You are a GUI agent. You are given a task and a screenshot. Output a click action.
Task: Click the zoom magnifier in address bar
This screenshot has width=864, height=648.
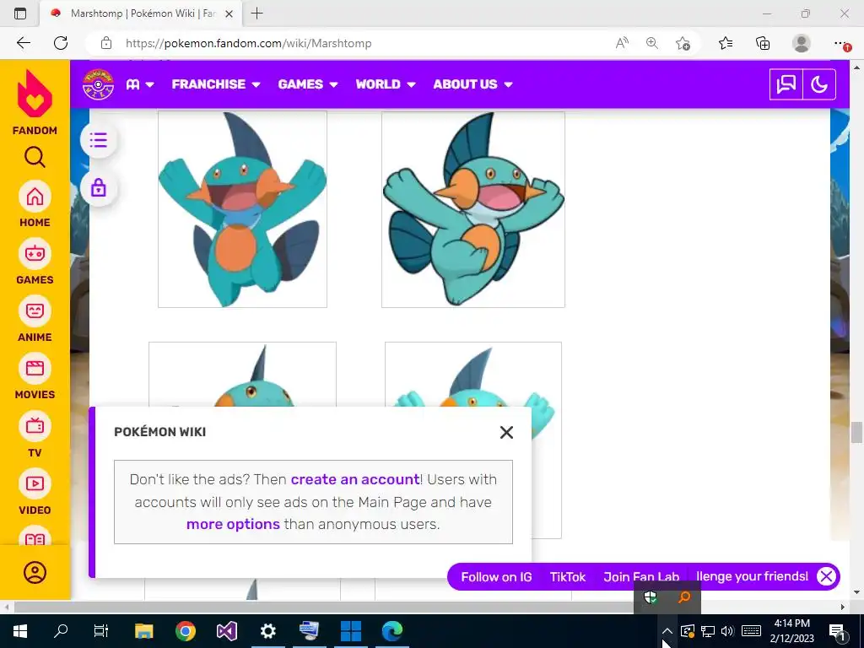pyautogui.click(x=652, y=43)
